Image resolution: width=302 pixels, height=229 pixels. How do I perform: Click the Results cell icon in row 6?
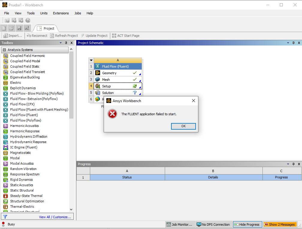[x=98, y=99]
